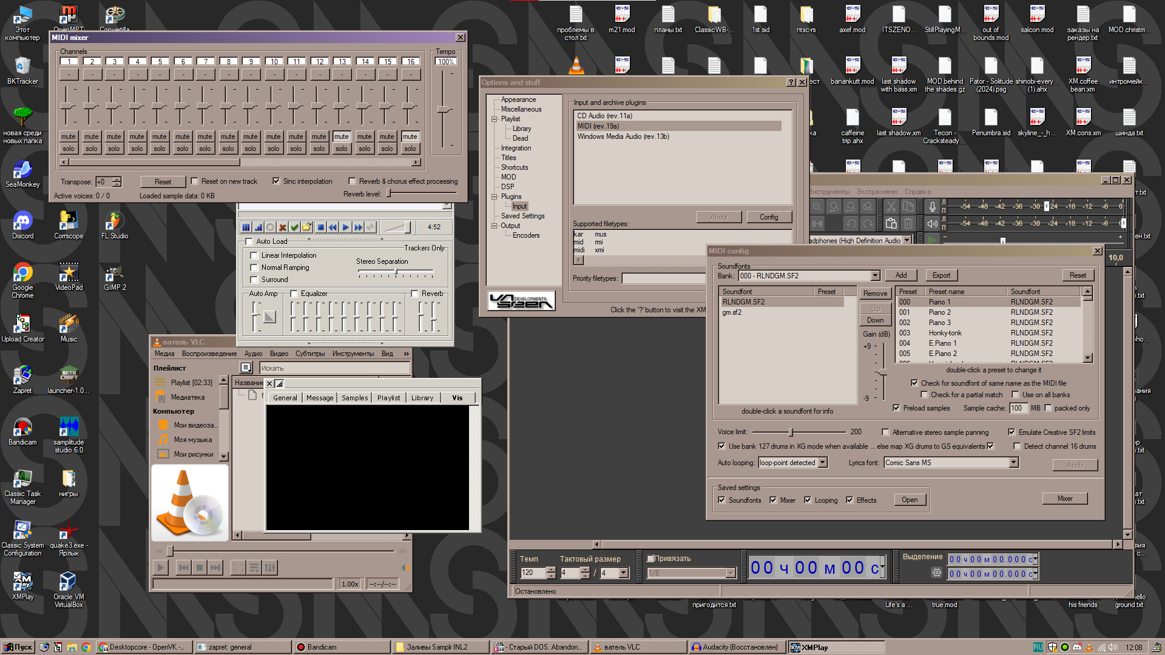Enable Reverb & chorus effect processing checkbox
The width and height of the screenshot is (1165, 655).
click(x=352, y=181)
